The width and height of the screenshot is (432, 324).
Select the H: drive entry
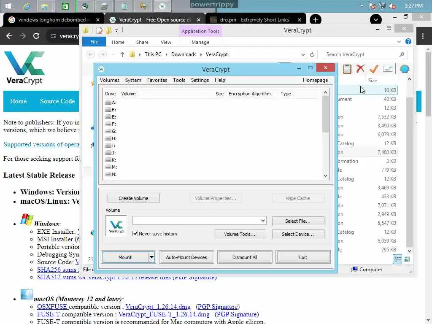111,138
